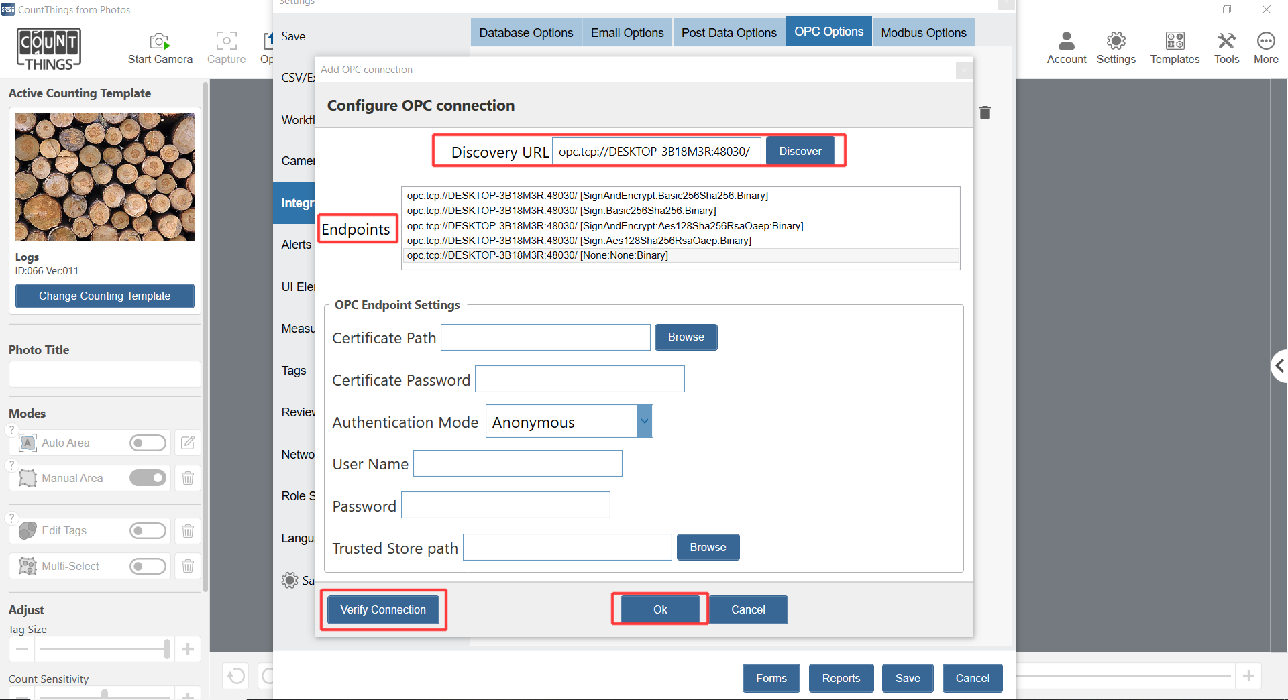This screenshot has width=1288, height=700.
Task: Open the Tools icon
Action: point(1226,42)
